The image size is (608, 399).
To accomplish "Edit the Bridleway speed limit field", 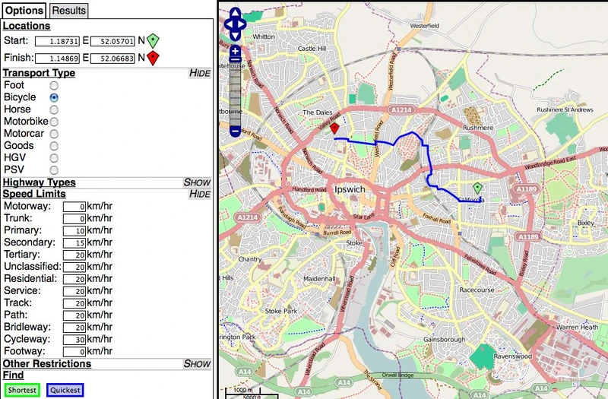I will point(74,328).
